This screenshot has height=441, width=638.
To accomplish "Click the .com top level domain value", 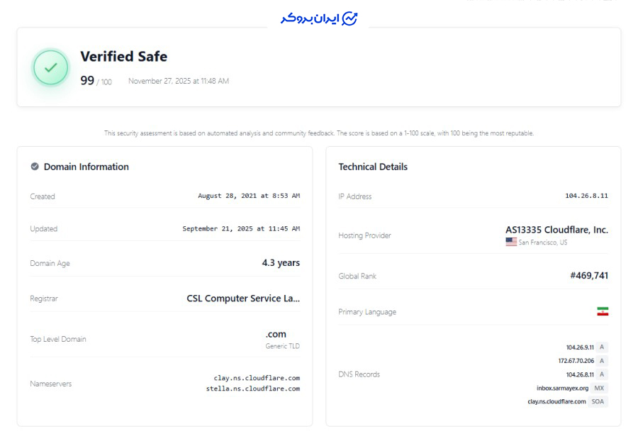I will coord(276,334).
